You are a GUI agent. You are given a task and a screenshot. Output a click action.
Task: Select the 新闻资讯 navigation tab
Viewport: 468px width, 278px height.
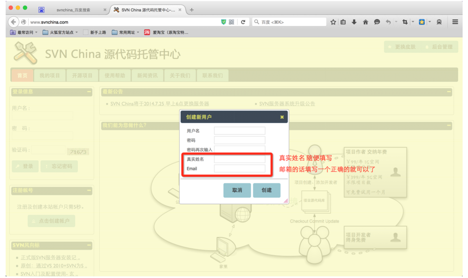click(147, 75)
